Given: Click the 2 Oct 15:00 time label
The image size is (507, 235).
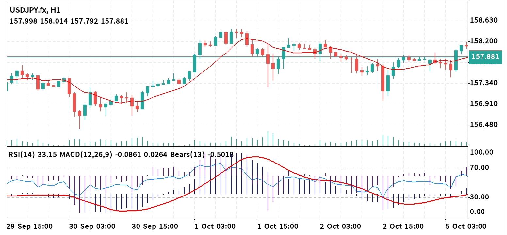Looking at the screenshot, I should [x=403, y=226].
